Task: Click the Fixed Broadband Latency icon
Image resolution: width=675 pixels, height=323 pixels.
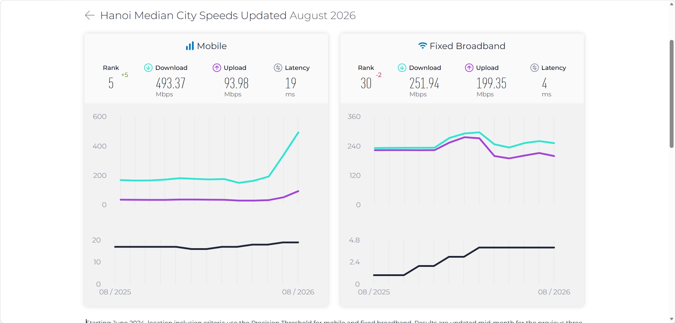Action: (534, 68)
